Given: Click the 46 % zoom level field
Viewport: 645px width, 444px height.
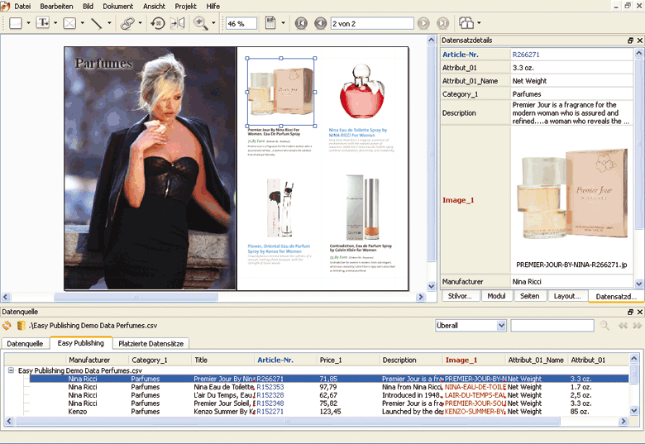Looking at the screenshot, I should pos(241,23).
